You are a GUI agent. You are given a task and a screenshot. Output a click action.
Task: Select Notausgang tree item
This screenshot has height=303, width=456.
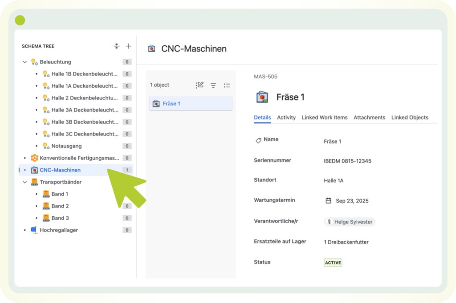66,146
